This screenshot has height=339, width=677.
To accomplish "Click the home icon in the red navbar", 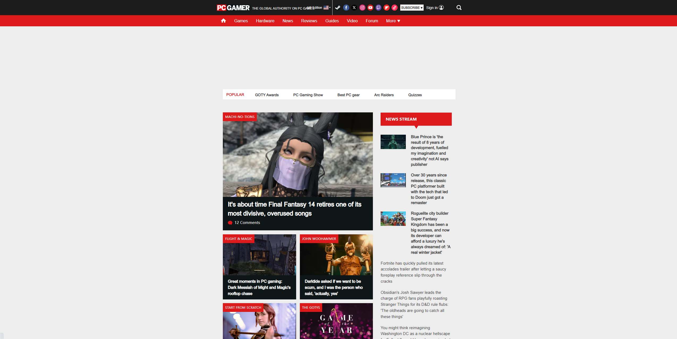I will pyautogui.click(x=223, y=20).
